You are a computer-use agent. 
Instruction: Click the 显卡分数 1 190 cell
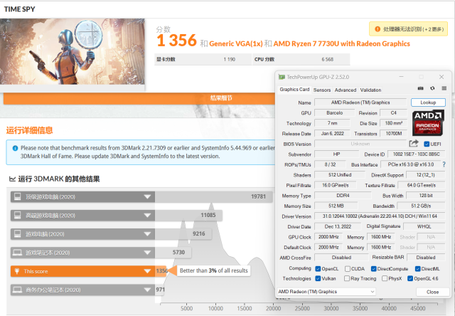click(203, 59)
